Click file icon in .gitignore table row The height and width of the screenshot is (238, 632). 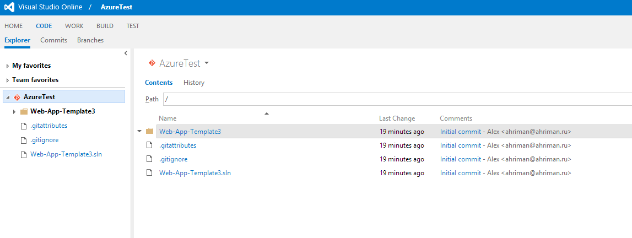[149, 159]
